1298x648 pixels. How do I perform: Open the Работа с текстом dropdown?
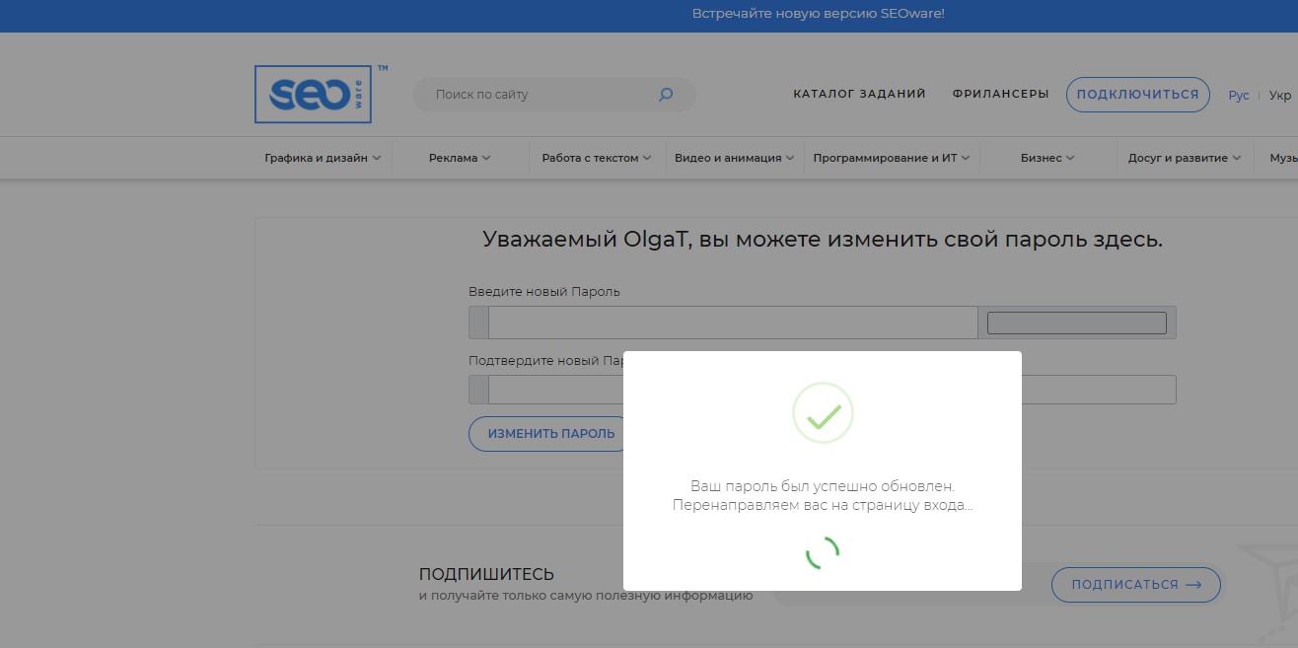[x=596, y=158]
